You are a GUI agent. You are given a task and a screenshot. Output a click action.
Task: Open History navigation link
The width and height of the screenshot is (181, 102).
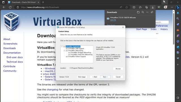click(x=164, y=29)
